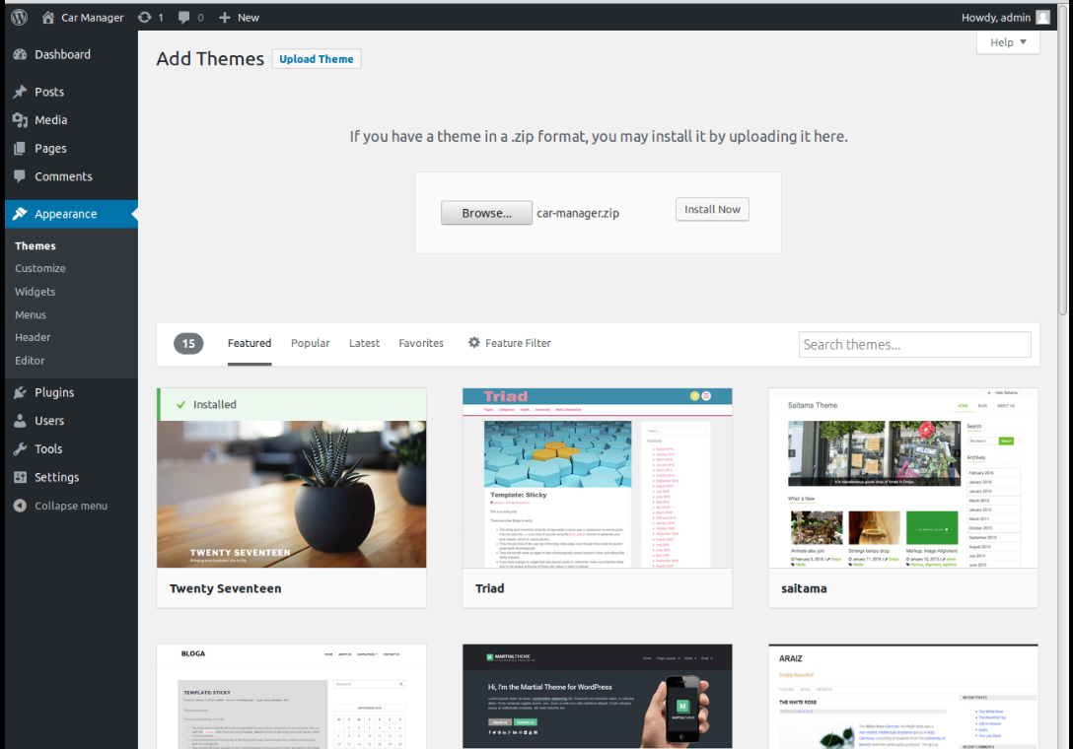Image resolution: width=1073 pixels, height=749 pixels.
Task: Click the Browse... file button
Action: [486, 213]
